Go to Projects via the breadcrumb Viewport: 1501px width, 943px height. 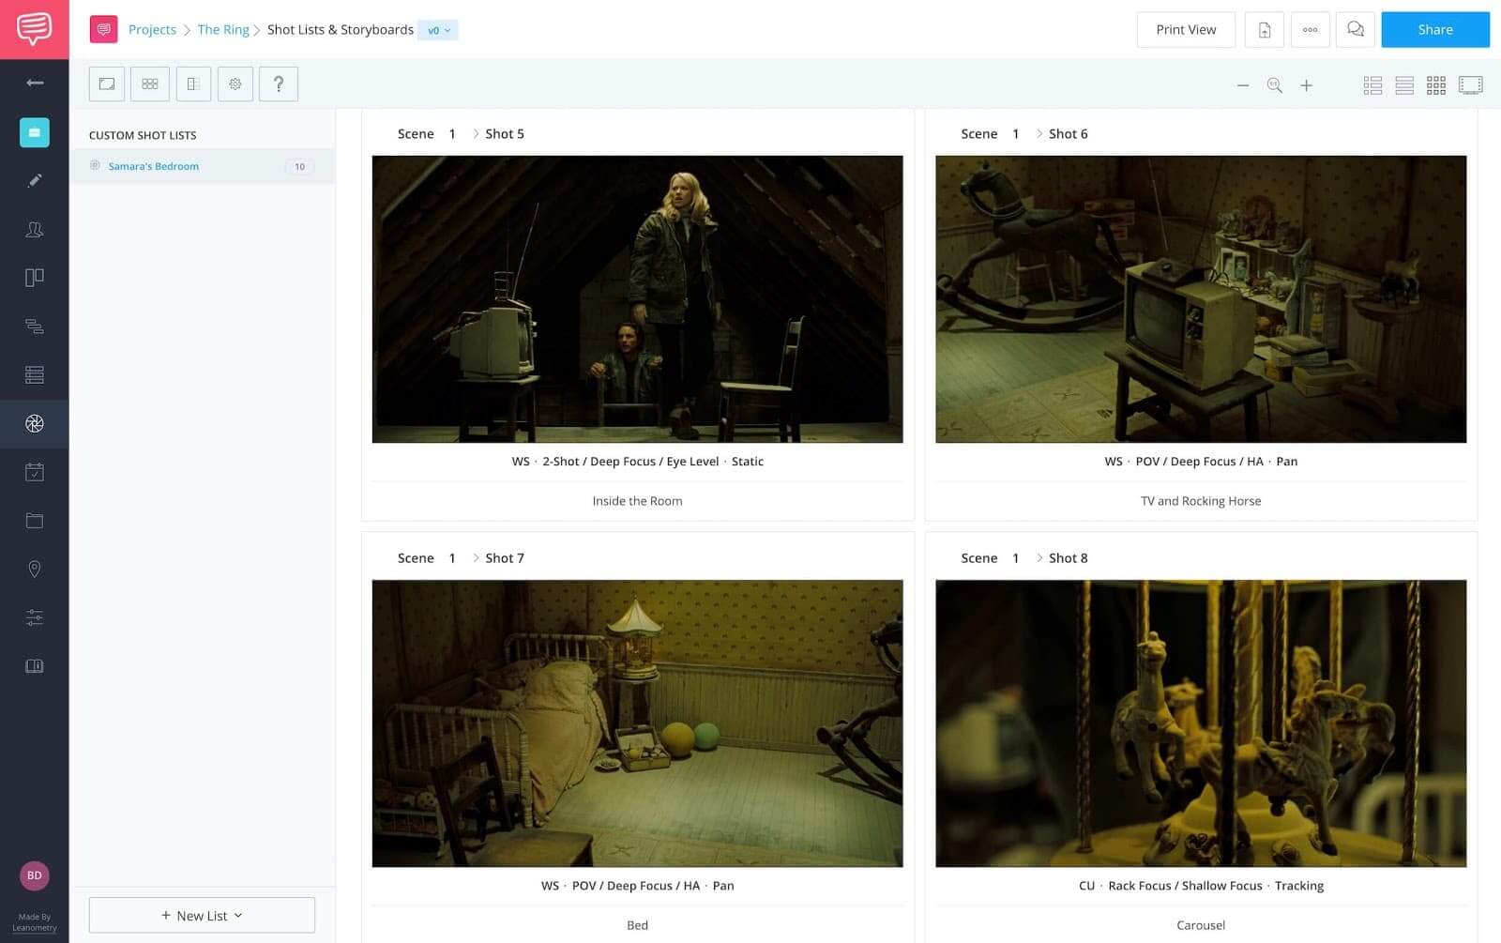152,29
